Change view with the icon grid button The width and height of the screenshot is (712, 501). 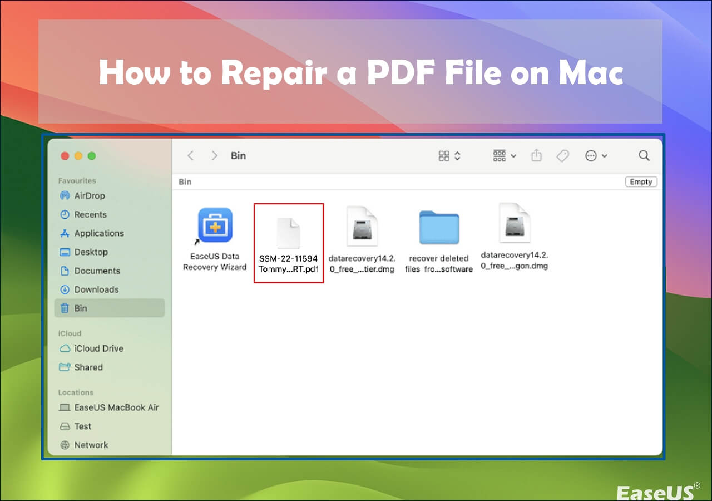(x=449, y=156)
